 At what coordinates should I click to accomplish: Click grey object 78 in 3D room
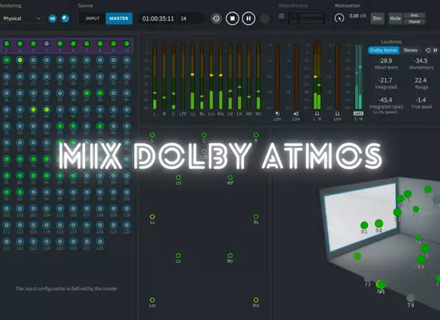[411, 297]
